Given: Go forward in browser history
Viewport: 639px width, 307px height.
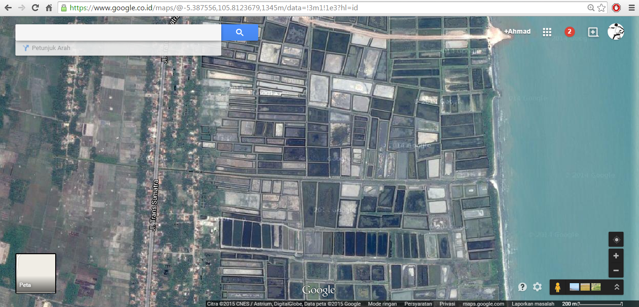Looking at the screenshot, I should pyautogui.click(x=22, y=8).
